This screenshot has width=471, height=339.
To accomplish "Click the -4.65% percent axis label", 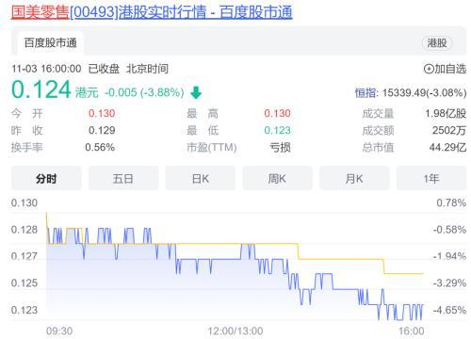I will (449, 310).
